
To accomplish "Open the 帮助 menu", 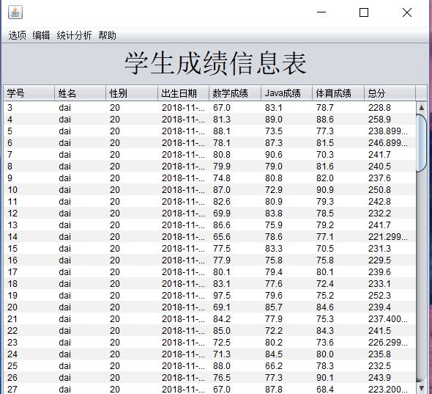I will 107,35.
